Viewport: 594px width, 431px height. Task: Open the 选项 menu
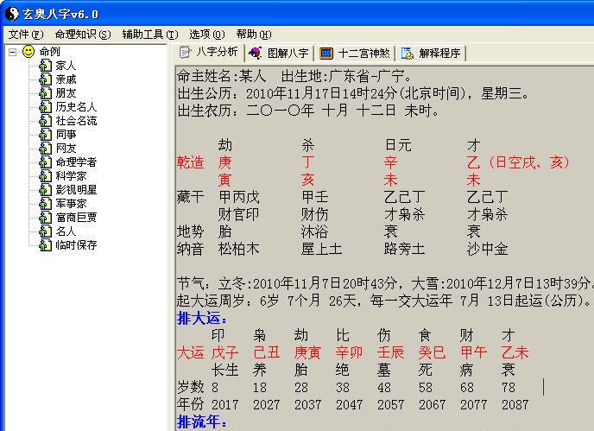coord(205,35)
